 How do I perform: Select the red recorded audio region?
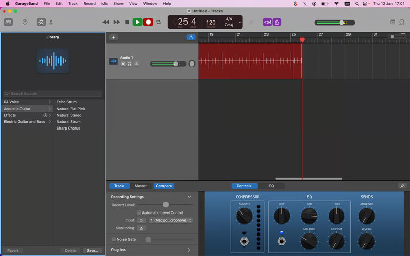point(250,61)
